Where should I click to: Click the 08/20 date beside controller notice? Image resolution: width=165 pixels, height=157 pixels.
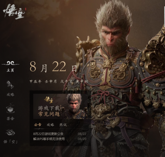tap(82, 139)
